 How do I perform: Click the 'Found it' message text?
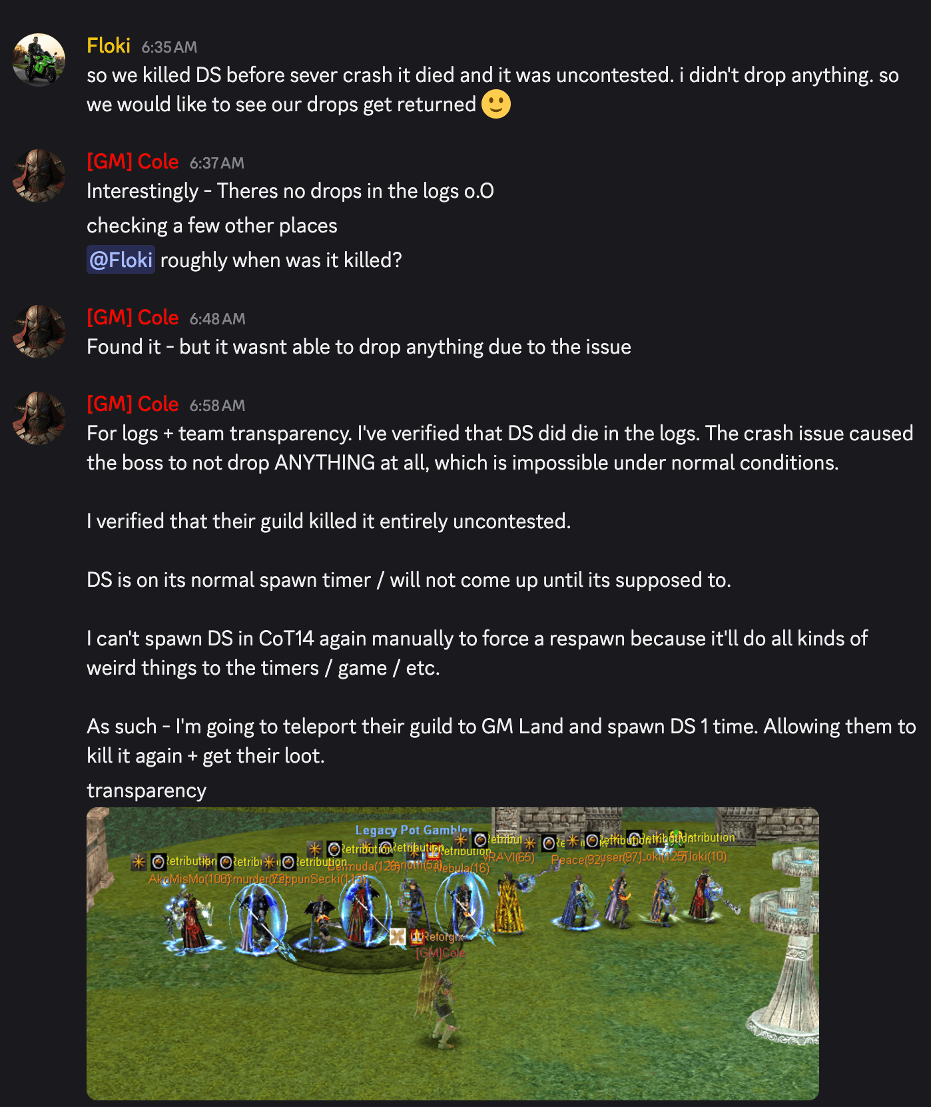(359, 347)
